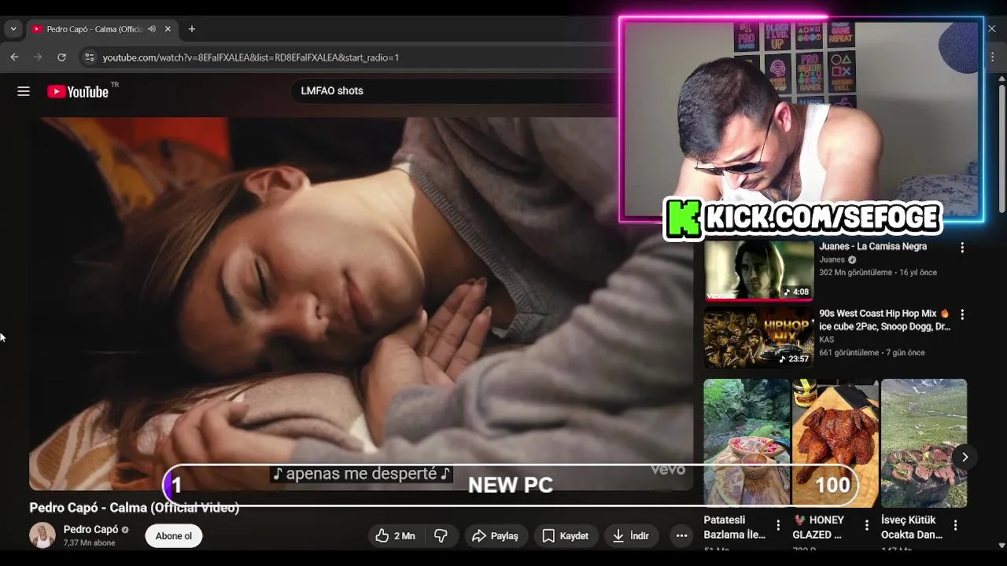The height and width of the screenshot is (566, 1007).
Task: Open a new browser tab with plus icon
Action: (192, 29)
